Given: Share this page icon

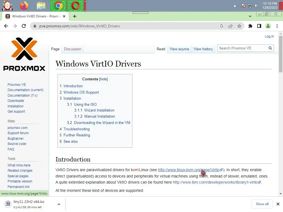Looking at the screenshot, I should (x=230, y=26).
